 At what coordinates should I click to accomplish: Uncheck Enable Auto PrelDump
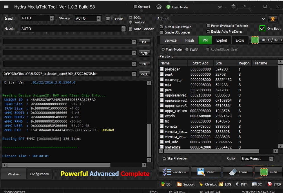click(x=208, y=31)
